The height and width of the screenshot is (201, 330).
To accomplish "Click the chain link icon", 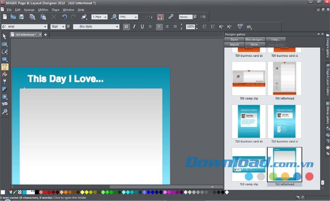I will 170,17.
